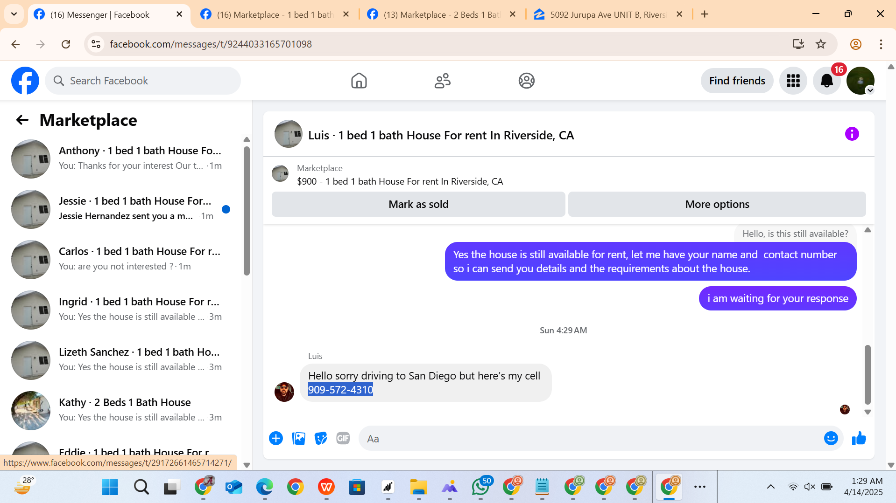Open Carlos's conversation
The height and width of the screenshot is (503, 896).
pyautogui.click(x=122, y=259)
